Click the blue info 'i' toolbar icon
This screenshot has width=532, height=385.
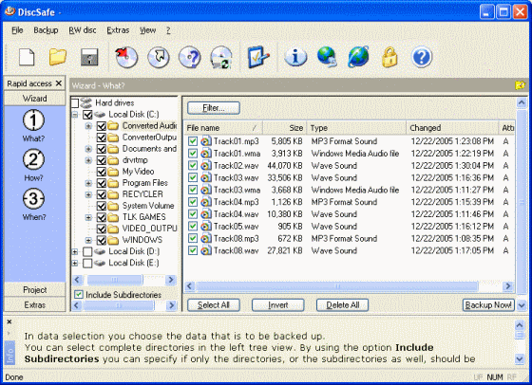(x=295, y=57)
